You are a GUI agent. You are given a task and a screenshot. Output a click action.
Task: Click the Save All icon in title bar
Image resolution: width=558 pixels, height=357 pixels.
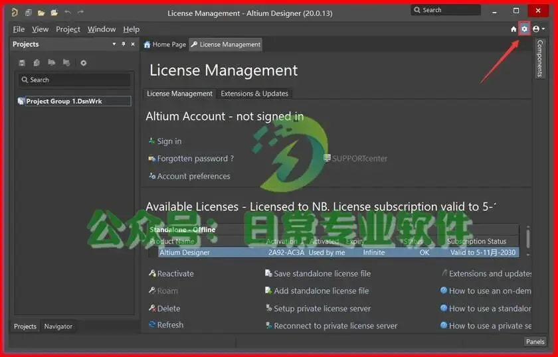[x=29, y=13]
